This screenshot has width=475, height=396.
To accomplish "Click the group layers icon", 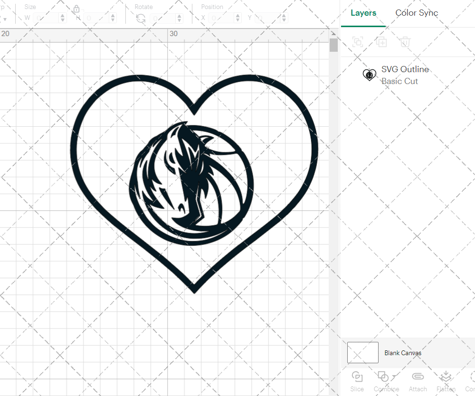I will [358, 42].
